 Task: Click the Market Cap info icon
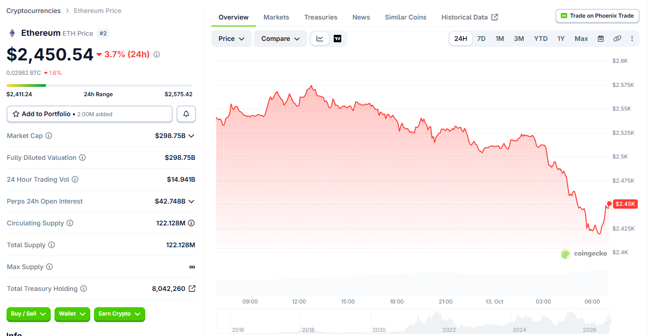[x=48, y=136]
